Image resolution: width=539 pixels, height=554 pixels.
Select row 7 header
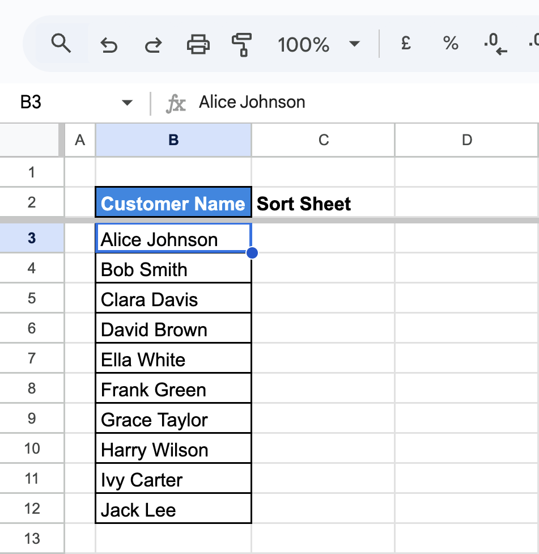(x=32, y=358)
